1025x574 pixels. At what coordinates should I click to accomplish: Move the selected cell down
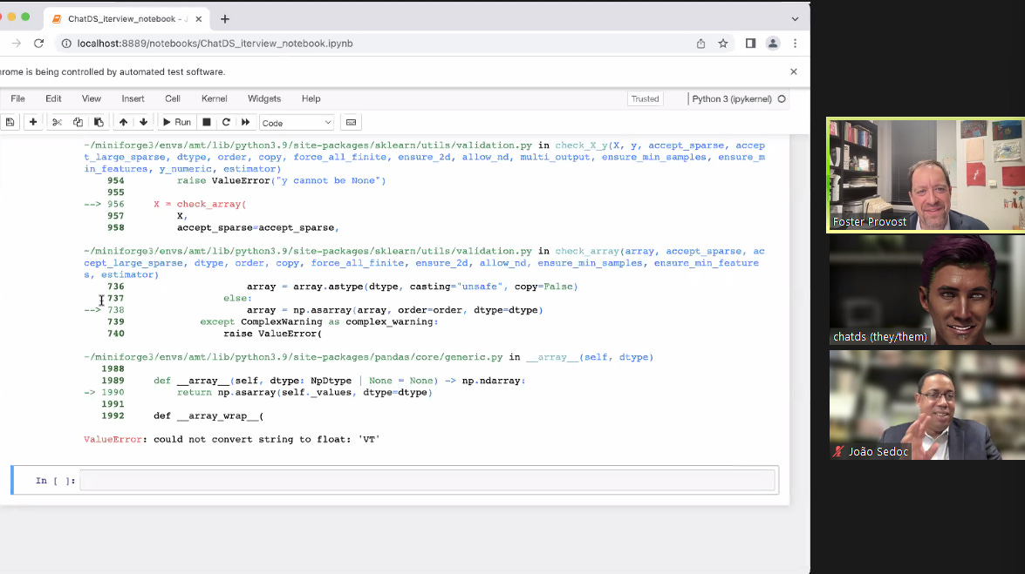(x=143, y=123)
